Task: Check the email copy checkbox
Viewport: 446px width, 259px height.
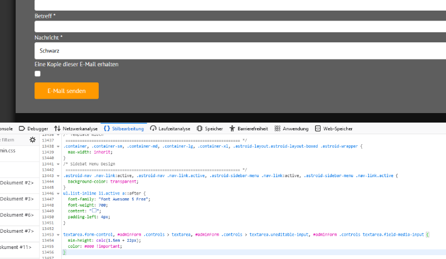Action: [37, 74]
